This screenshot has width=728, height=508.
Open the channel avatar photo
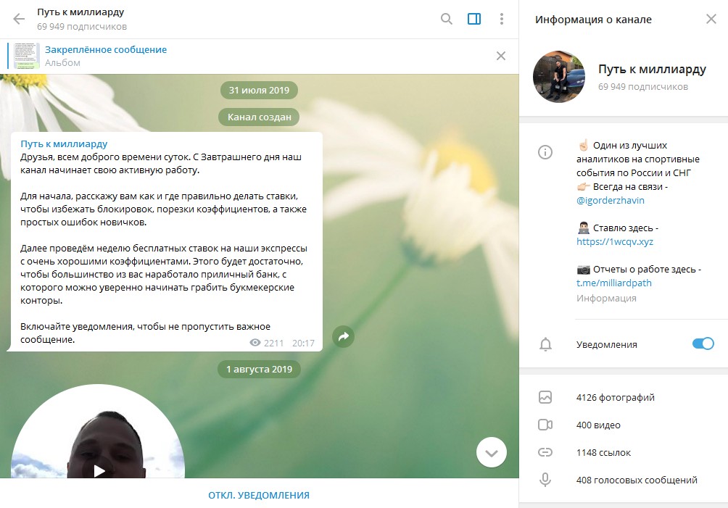558,77
